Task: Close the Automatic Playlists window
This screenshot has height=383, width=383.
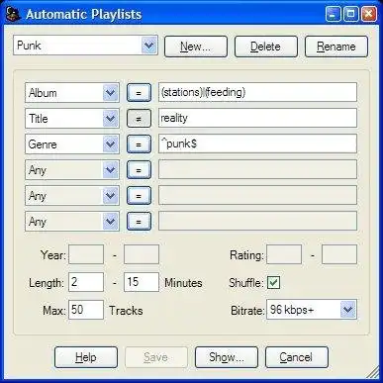Action: pos(369,14)
